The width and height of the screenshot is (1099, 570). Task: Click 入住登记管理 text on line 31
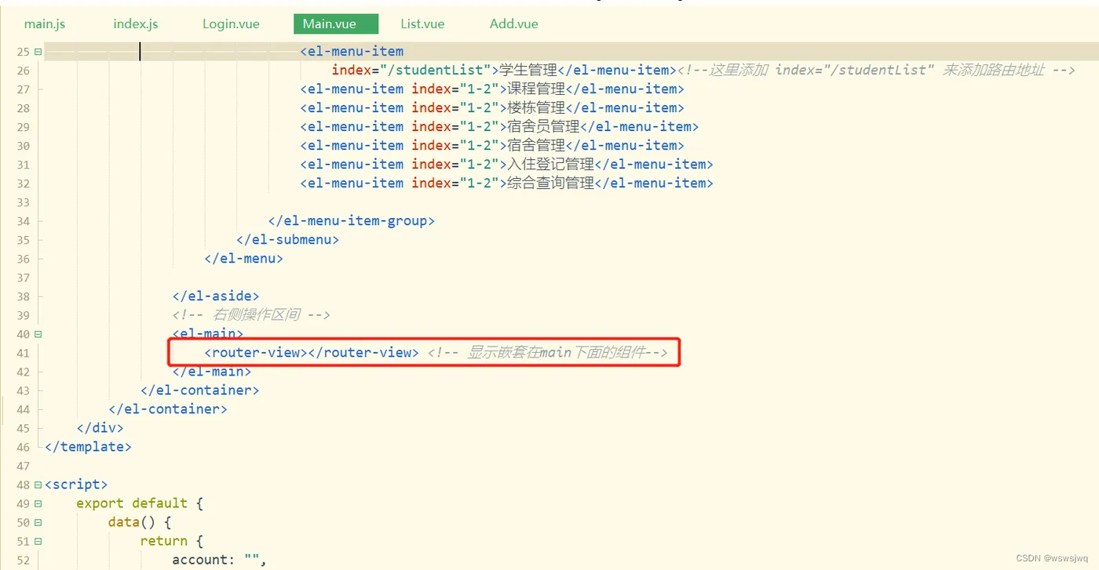tap(550, 165)
